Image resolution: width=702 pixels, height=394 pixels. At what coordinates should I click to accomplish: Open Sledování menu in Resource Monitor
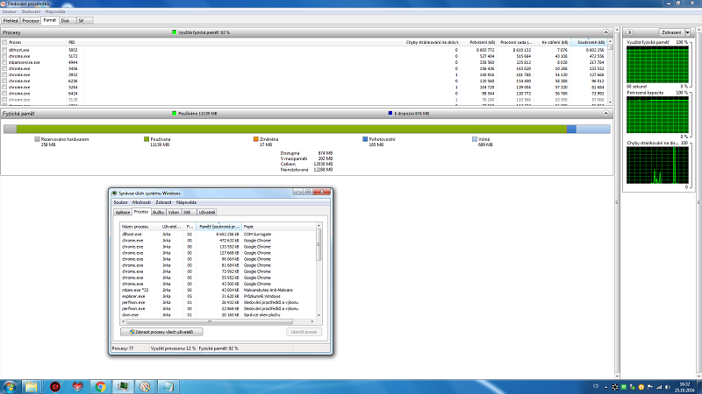pos(31,11)
